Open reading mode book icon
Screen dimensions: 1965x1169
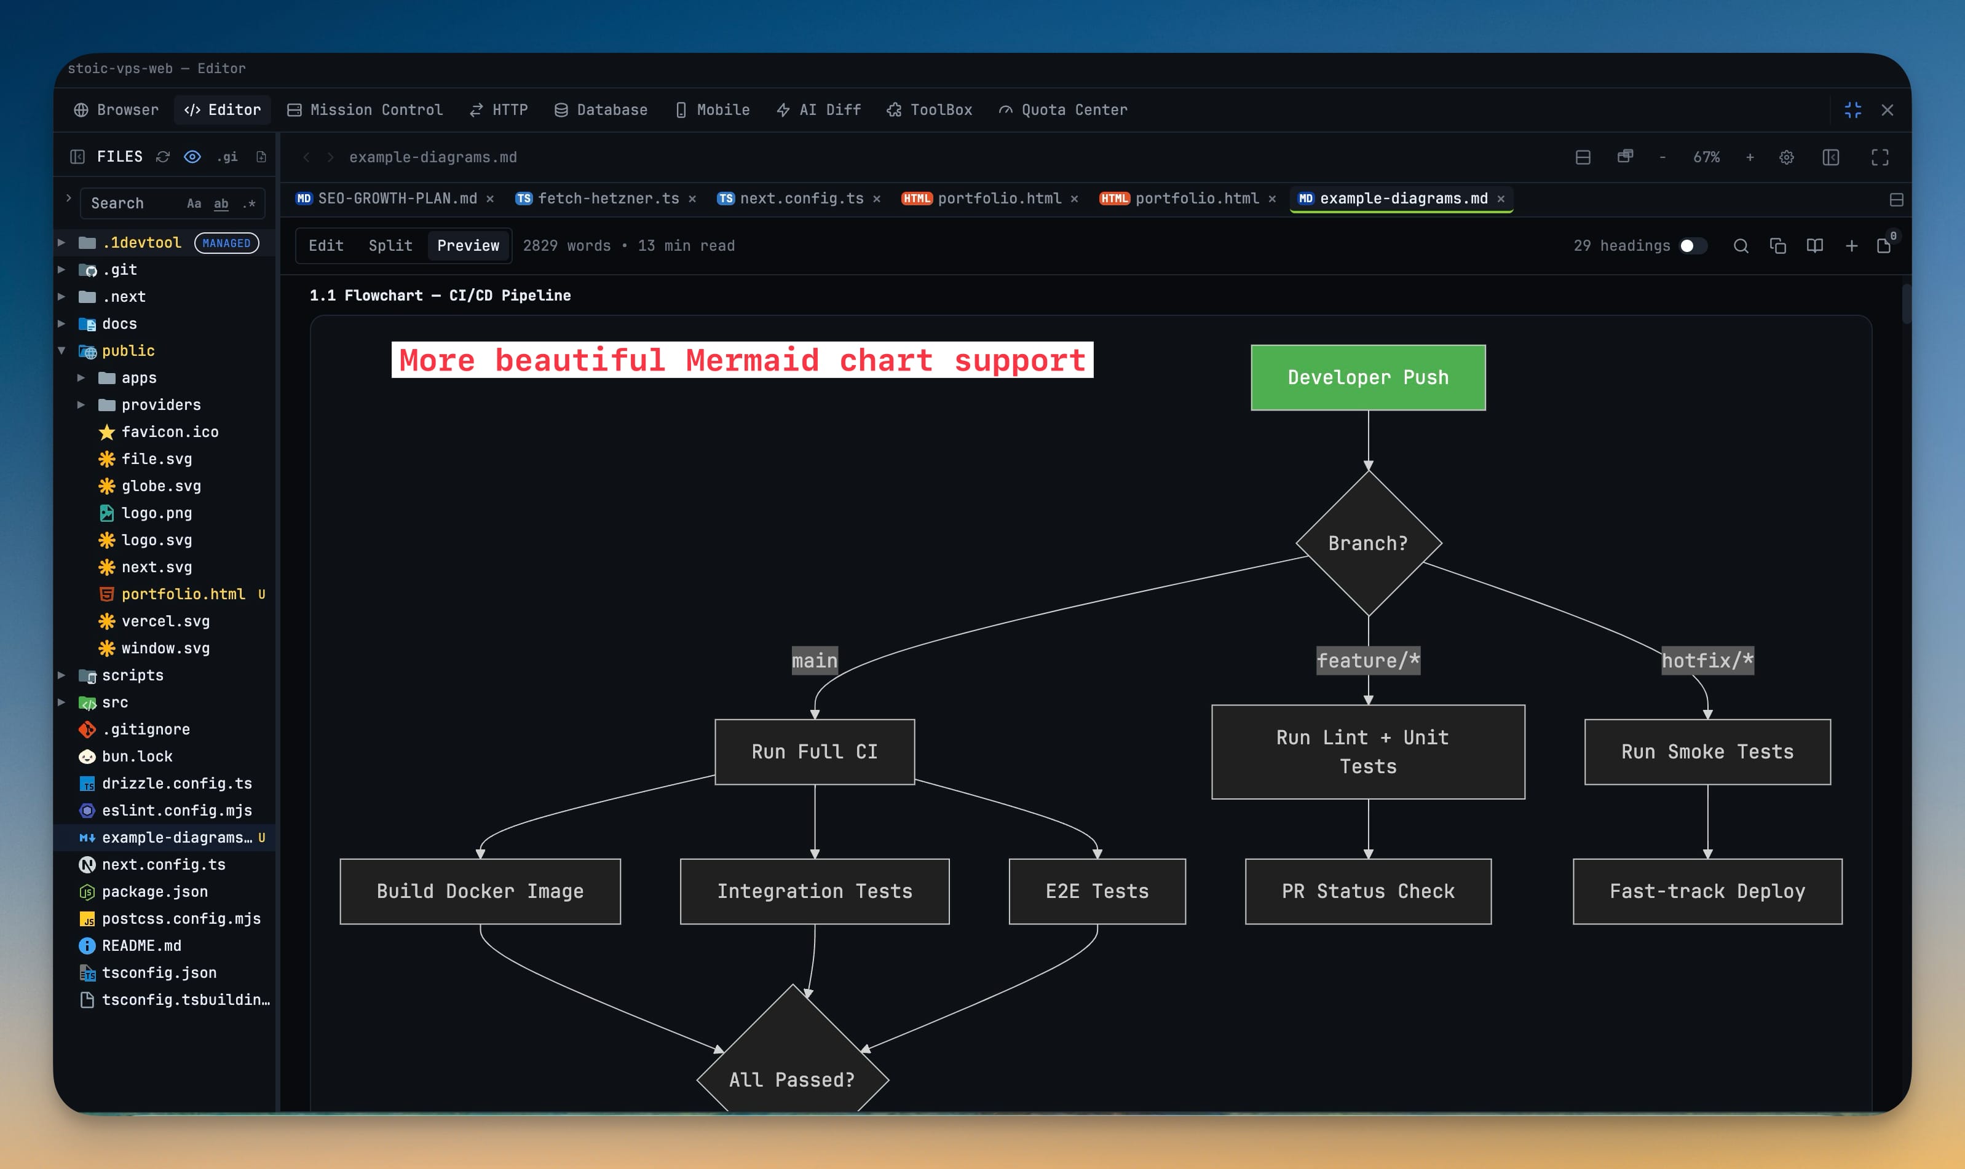click(x=1814, y=246)
